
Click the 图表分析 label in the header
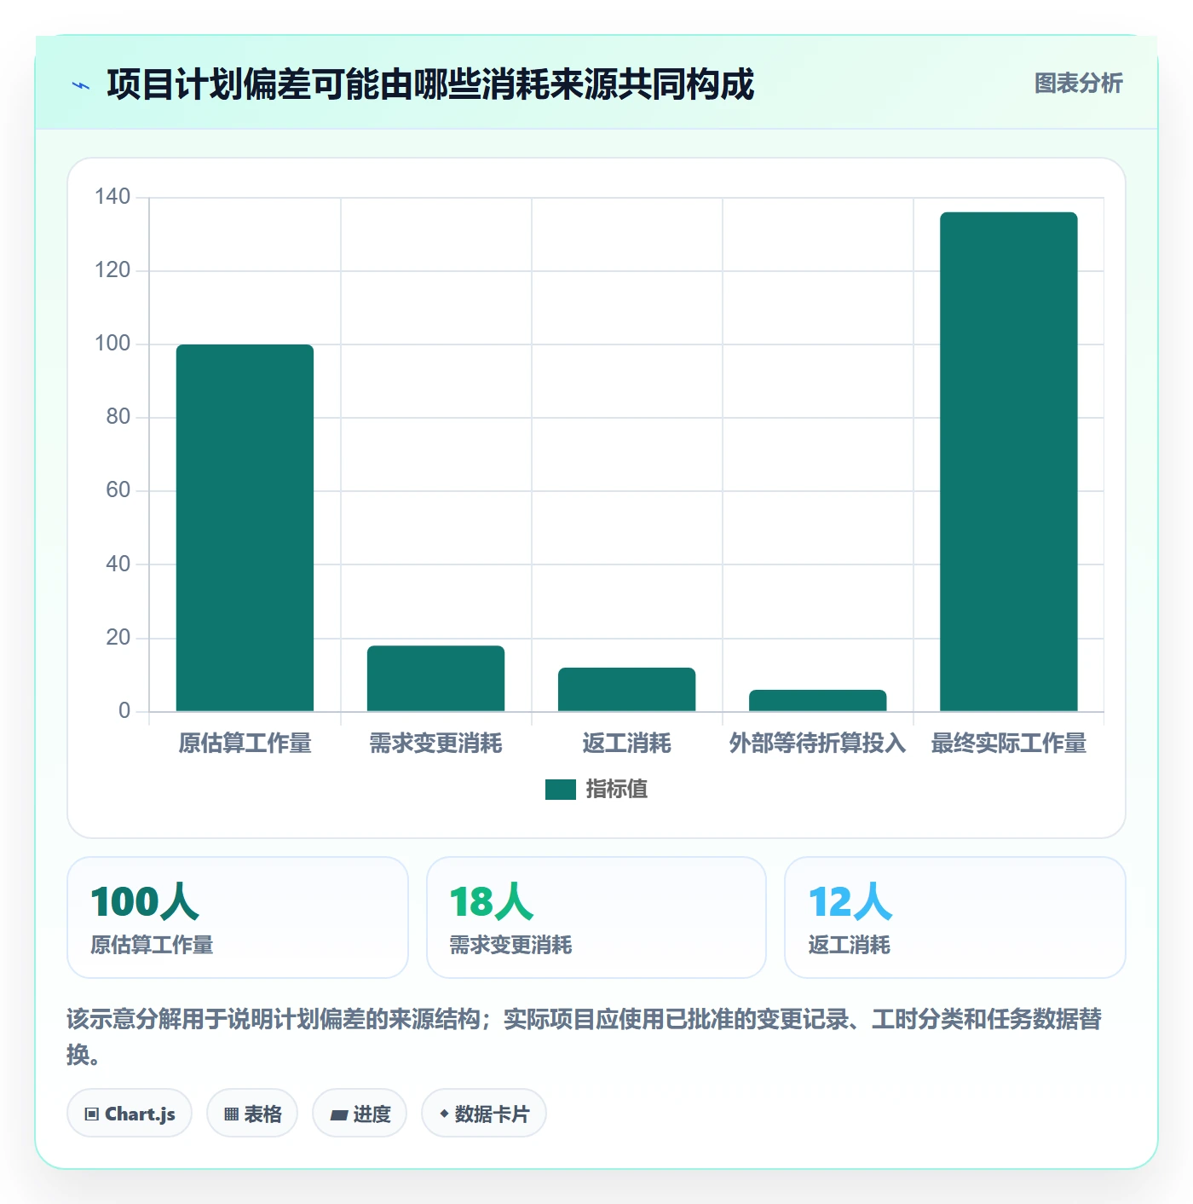click(1079, 84)
